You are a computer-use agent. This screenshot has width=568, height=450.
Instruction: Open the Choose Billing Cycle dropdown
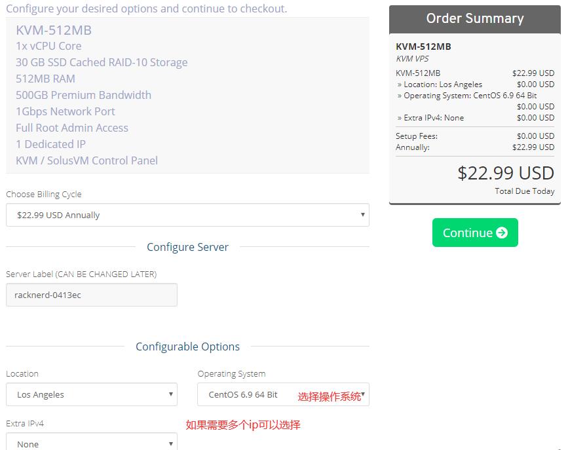(187, 215)
